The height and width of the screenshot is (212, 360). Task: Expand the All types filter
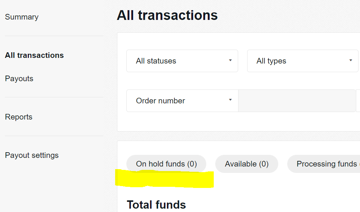click(302, 61)
